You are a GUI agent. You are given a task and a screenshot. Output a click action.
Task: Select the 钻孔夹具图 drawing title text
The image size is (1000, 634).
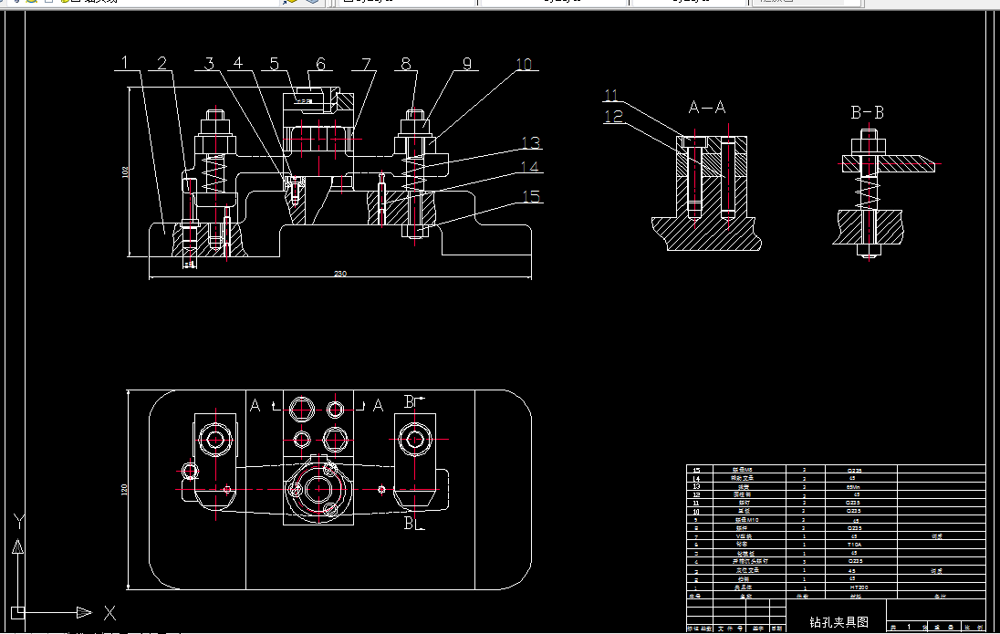point(839,622)
